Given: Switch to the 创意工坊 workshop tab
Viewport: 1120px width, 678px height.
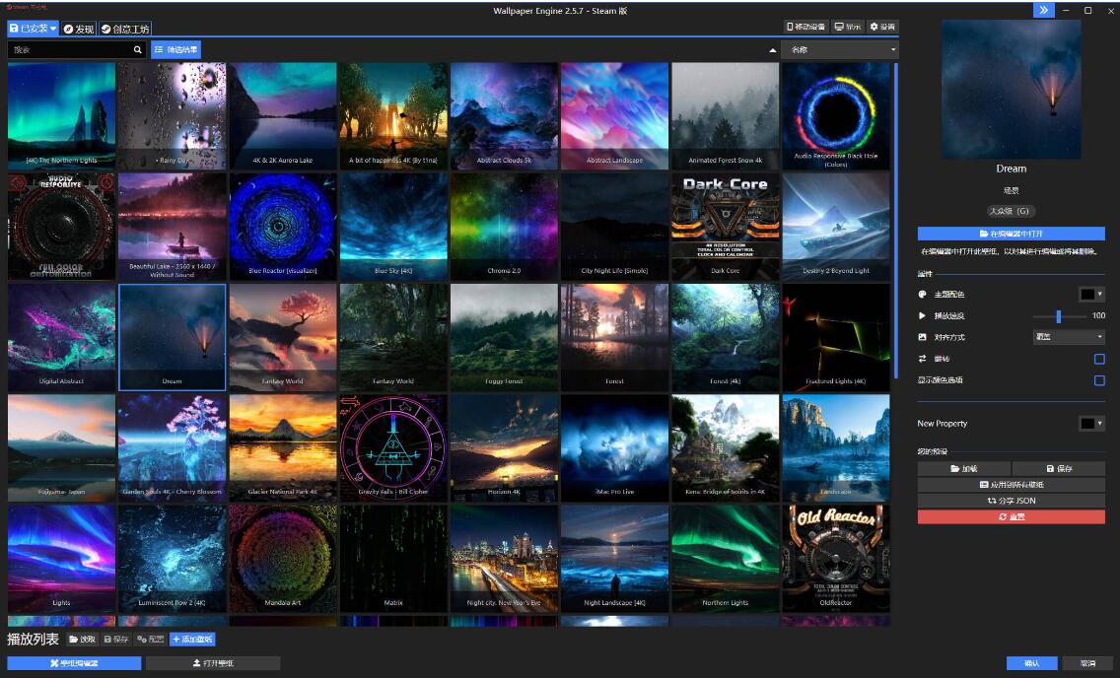Looking at the screenshot, I should (x=125, y=29).
